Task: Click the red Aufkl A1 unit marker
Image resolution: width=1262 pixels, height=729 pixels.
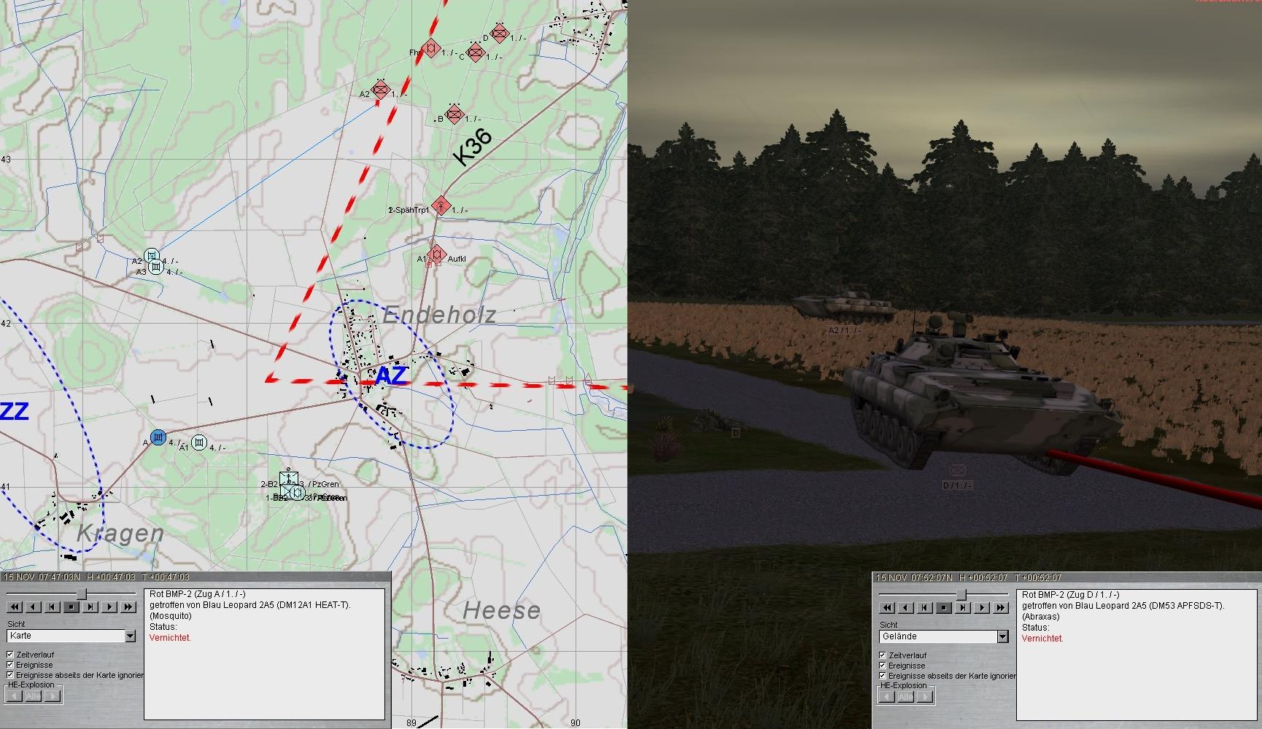Action: 436,254
